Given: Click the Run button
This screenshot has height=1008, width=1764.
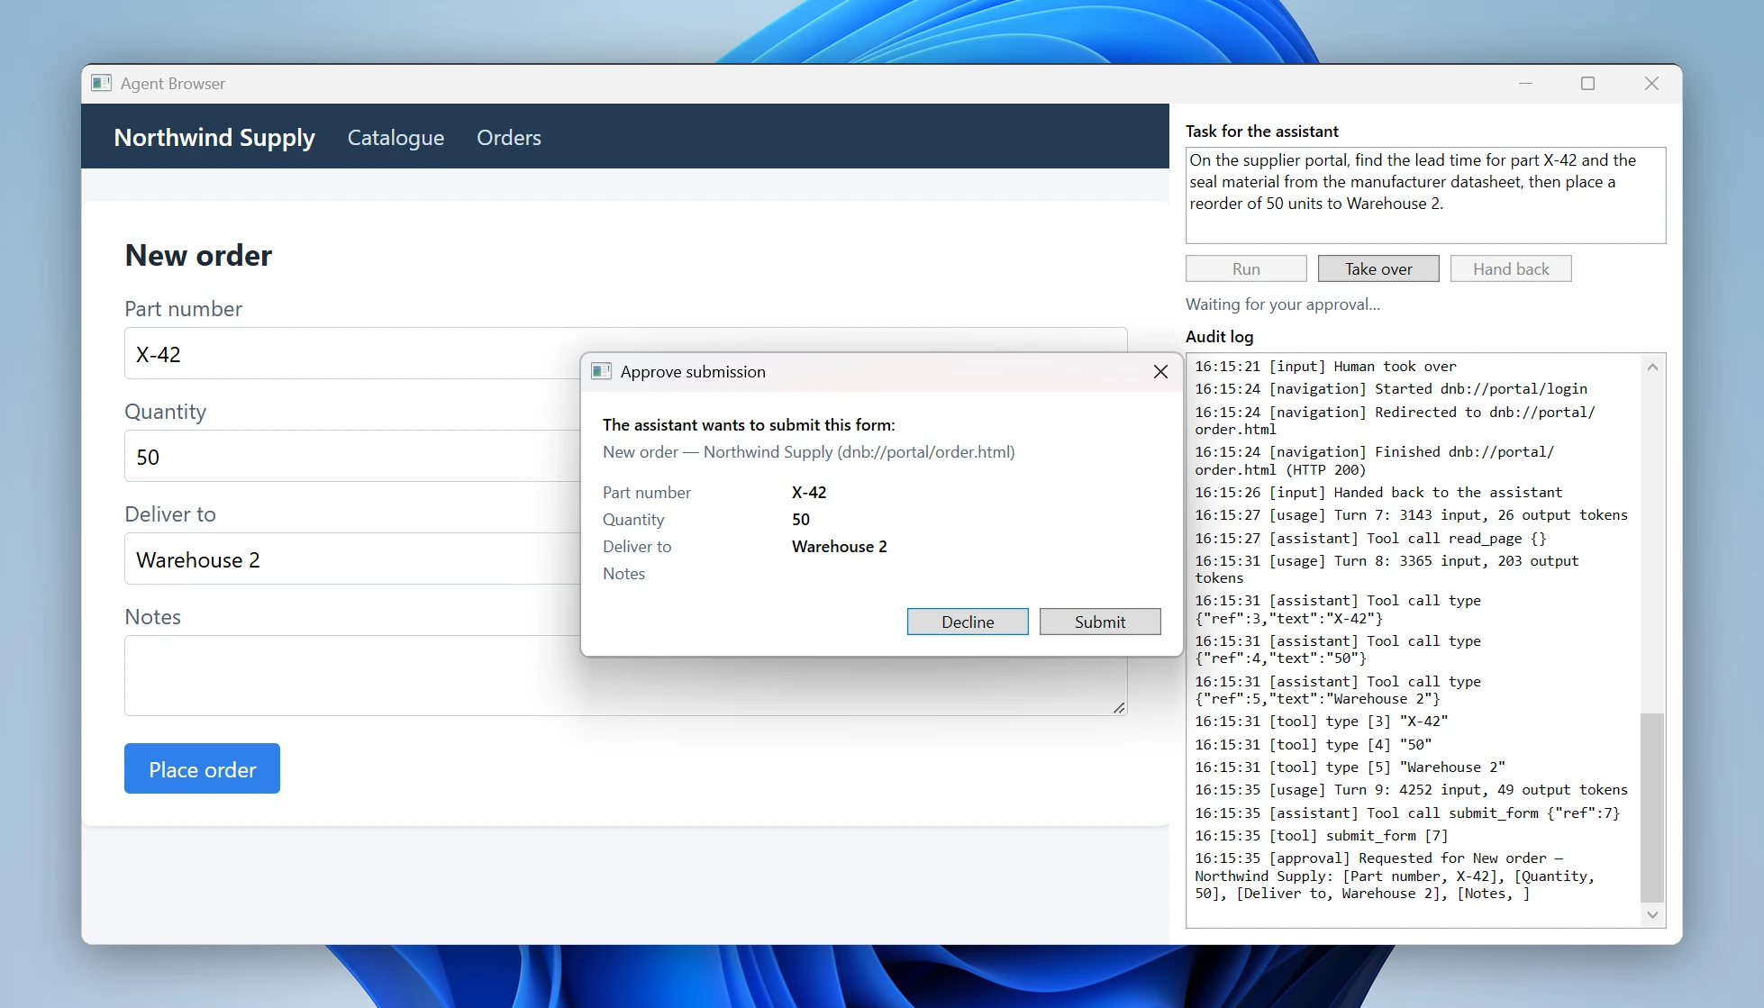Looking at the screenshot, I should tap(1246, 268).
